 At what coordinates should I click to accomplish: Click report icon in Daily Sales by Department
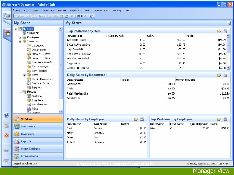coord(225,75)
